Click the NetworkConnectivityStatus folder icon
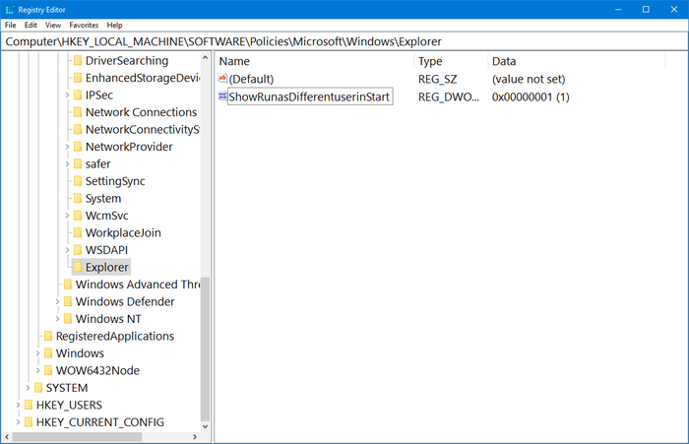The height and width of the screenshot is (444, 689). click(x=78, y=129)
